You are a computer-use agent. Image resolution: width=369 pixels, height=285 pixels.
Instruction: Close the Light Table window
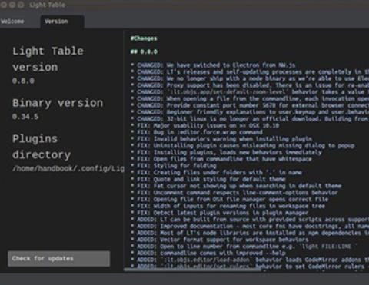(x=4, y=5)
